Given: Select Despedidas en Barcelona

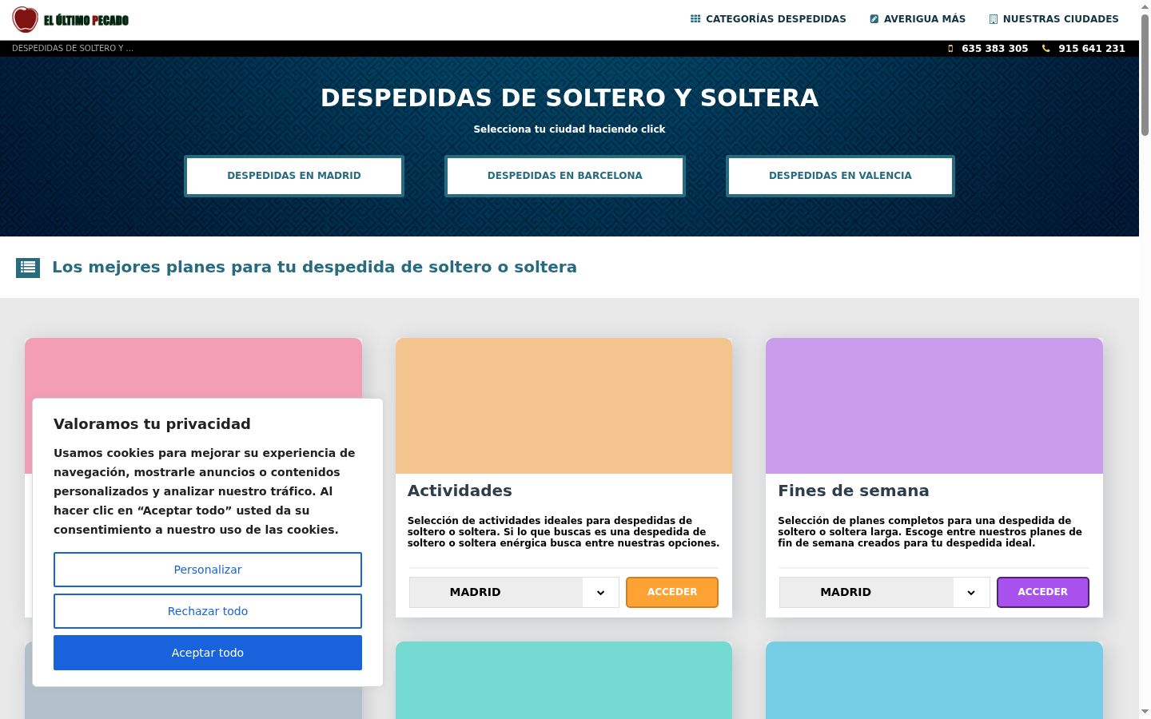Looking at the screenshot, I should 565,176.
